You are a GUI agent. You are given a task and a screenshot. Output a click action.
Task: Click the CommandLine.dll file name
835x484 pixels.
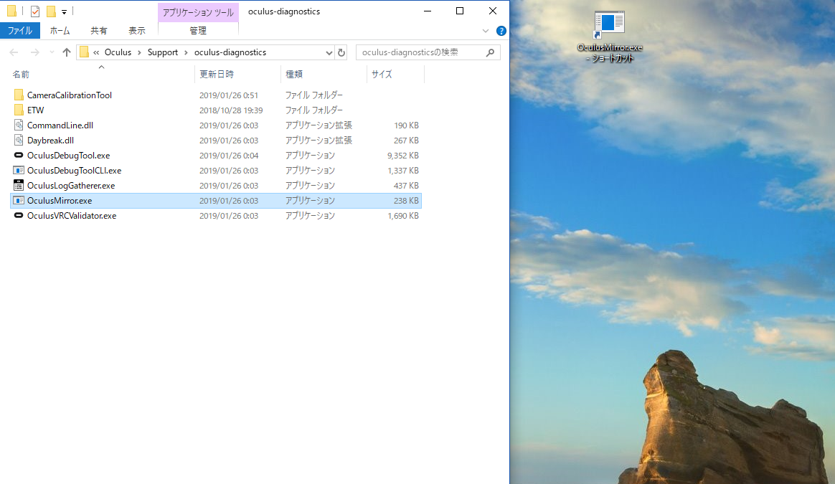pyautogui.click(x=60, y=125)
